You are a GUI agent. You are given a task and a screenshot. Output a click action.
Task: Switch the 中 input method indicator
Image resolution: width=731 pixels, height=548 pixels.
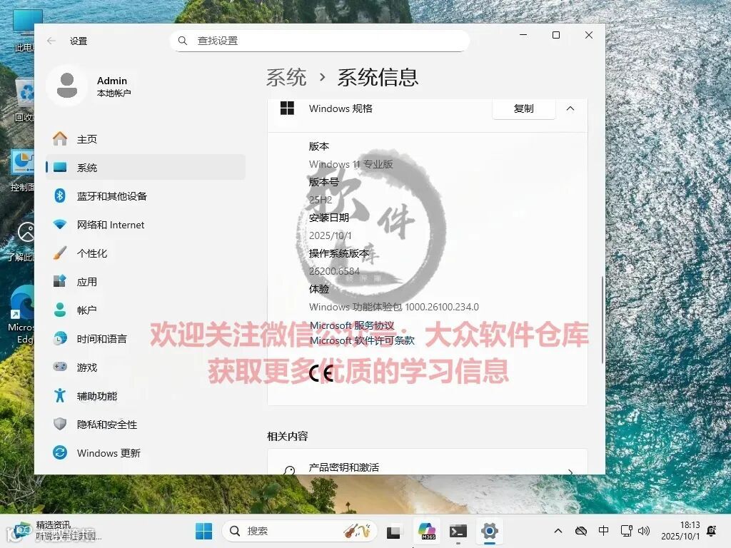603,531
